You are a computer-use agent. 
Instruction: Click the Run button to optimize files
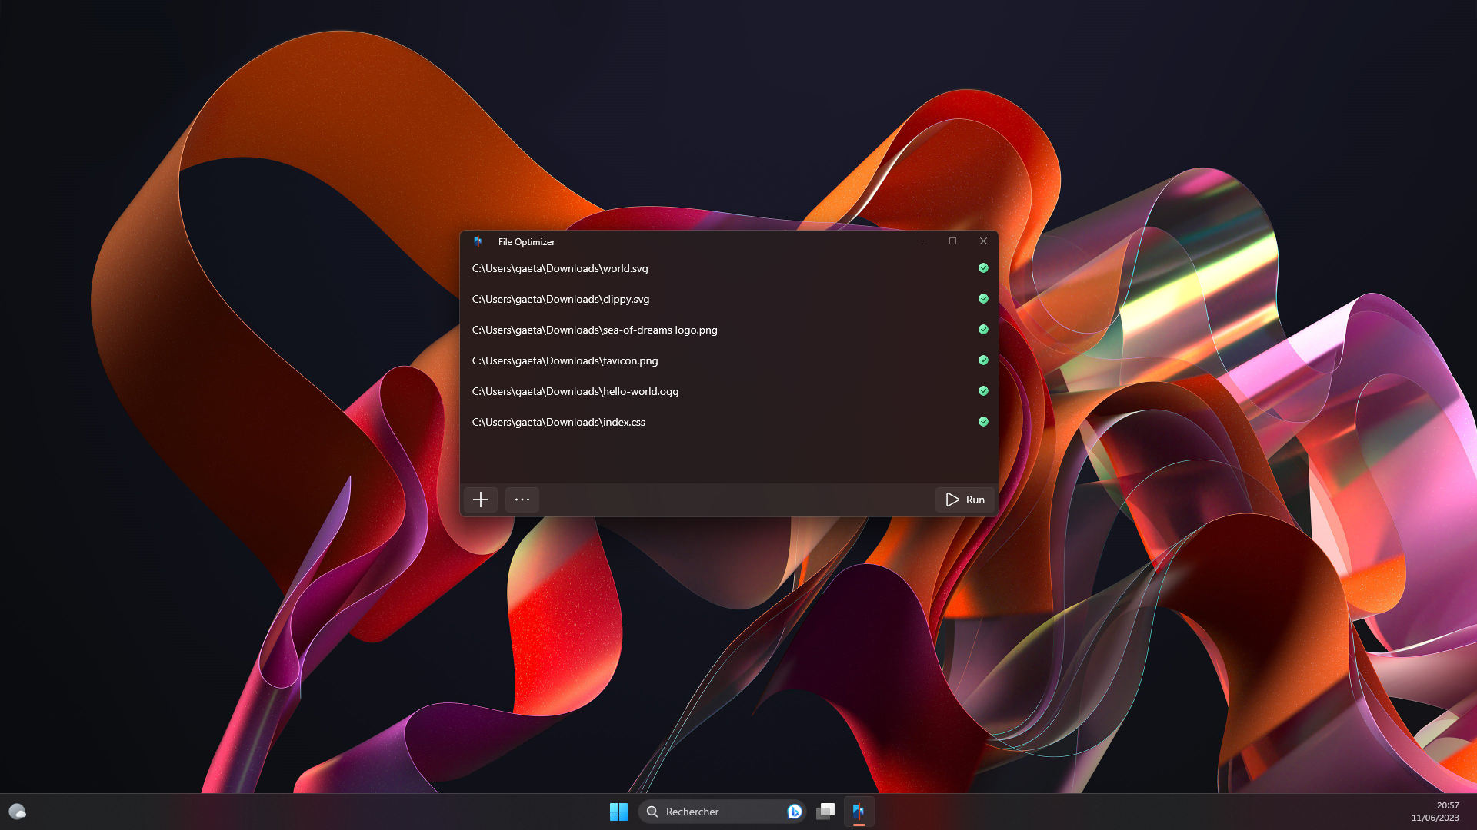(x=965, y=500)
